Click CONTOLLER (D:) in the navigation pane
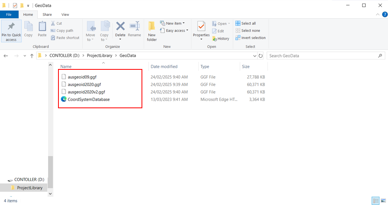The height and width of the screenshot is (205, 388). 29,179
